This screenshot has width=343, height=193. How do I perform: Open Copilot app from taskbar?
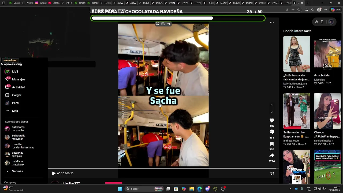pos(184,189)
